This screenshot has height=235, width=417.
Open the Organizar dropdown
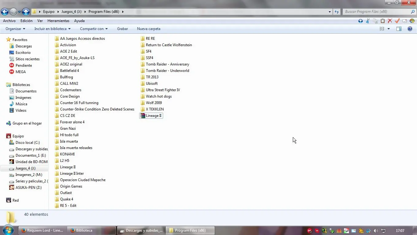(15, 29)
